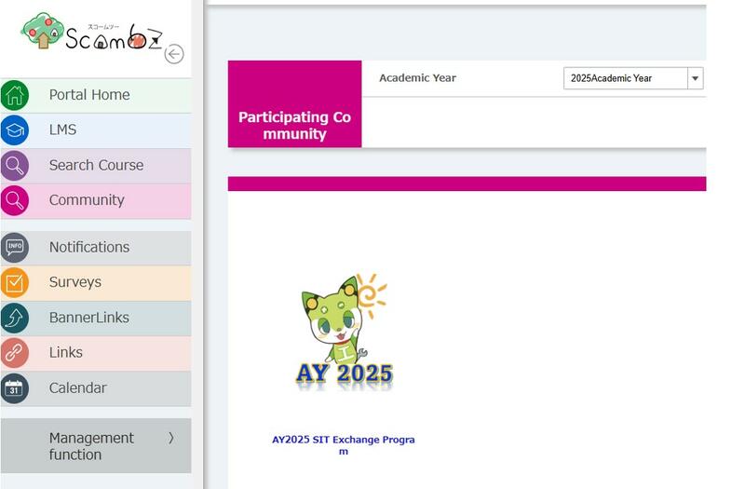This screenshot has width=745, height=489.
Task: Open the AY2025 SIT Exchange Program link
Action: (343, 445)
